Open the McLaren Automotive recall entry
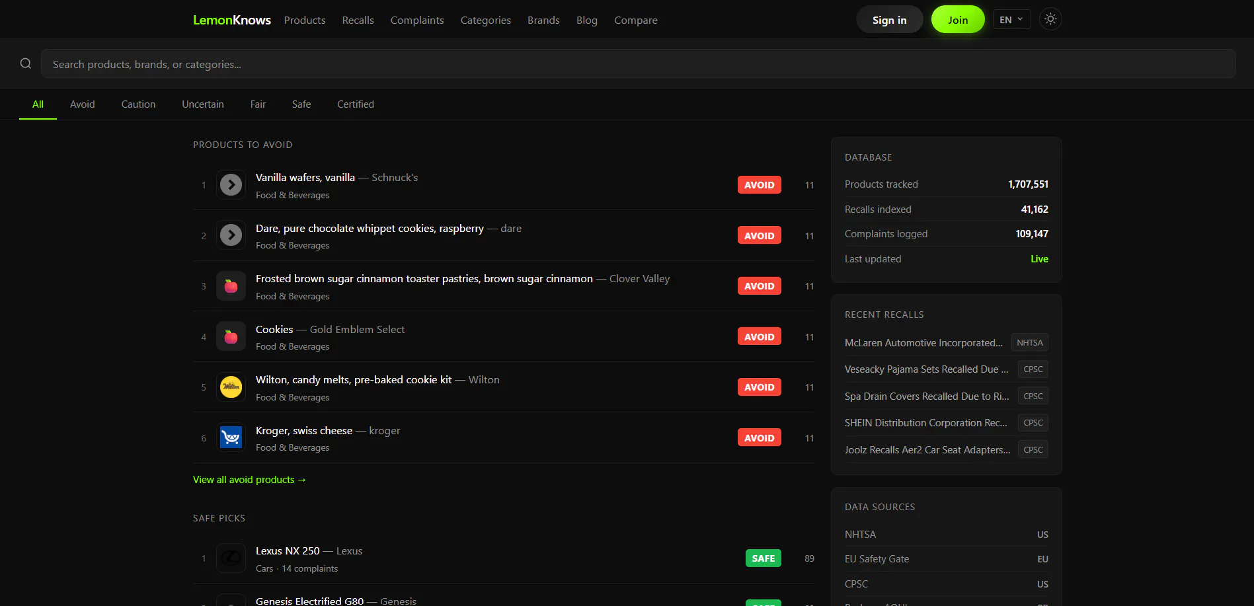1254x606 pixels. (923, 343)
